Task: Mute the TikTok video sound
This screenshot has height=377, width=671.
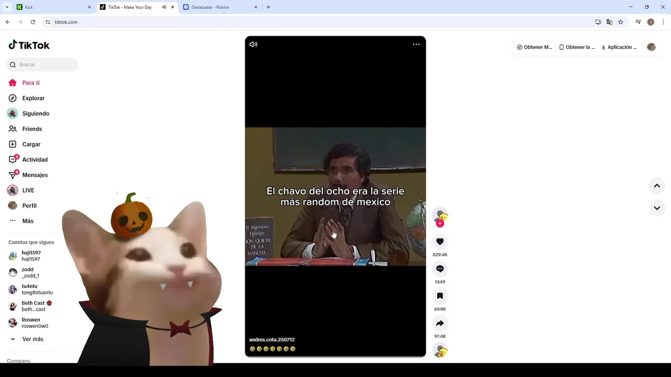Action: (x=253, y=45)
